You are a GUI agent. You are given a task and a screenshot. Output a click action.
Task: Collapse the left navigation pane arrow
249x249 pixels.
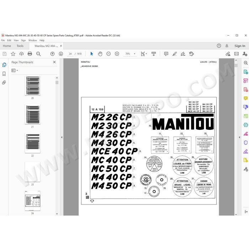[x=62, y=137]
